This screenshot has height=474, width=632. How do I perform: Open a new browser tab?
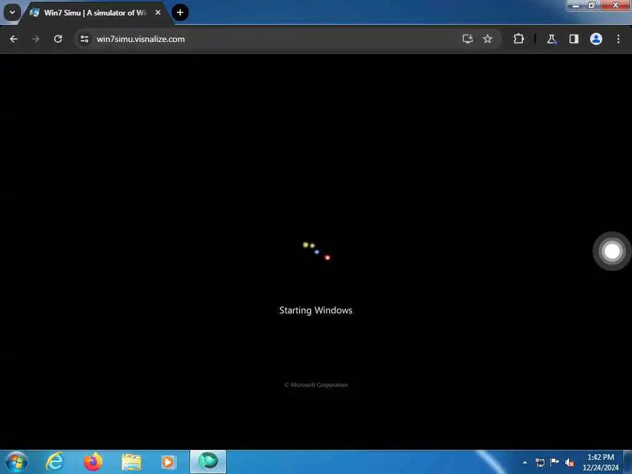click(x=180, y=12)
